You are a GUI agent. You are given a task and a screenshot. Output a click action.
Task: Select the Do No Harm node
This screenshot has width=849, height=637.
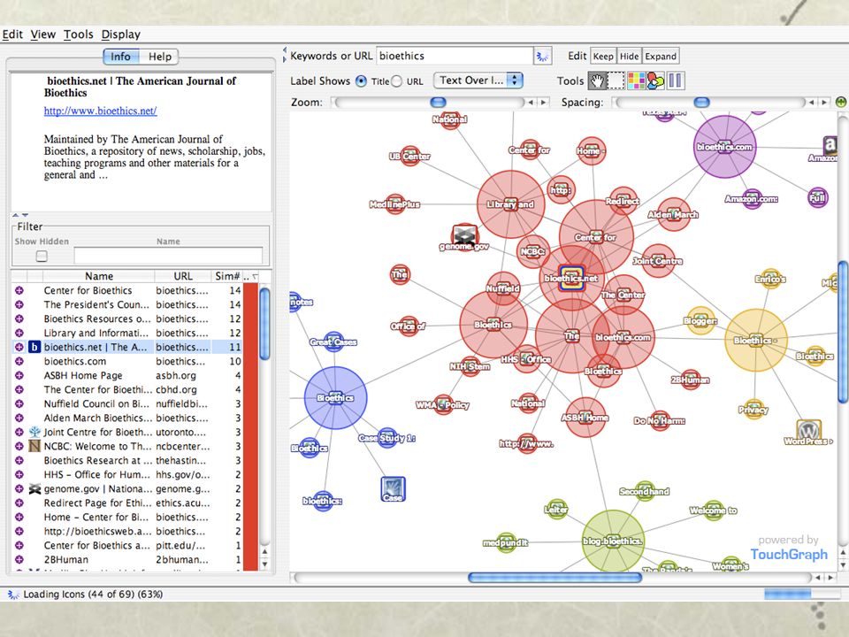660,421
